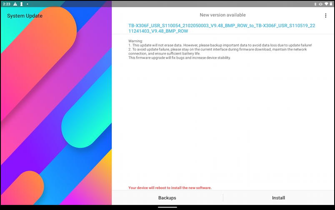The image size is (335, 210).
Task: Tap the eye icon in the status bar
Action: coord(320,4)
